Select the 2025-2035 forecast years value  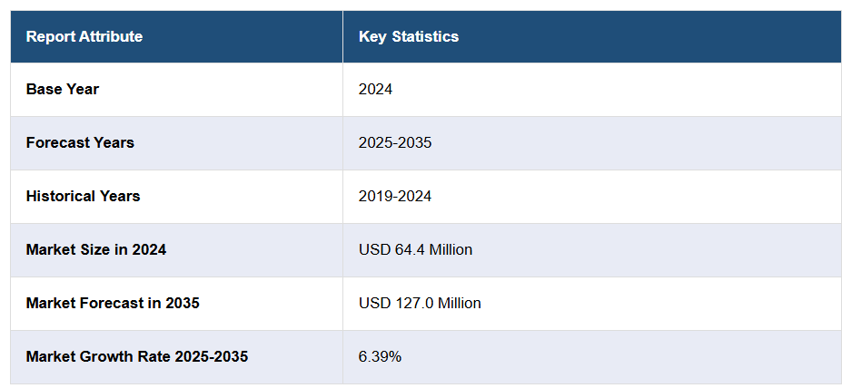coord(395,143)
